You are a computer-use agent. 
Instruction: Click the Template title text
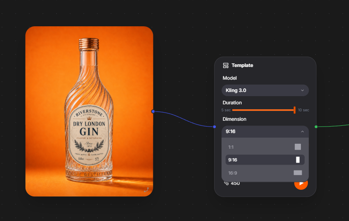pyautogui.click(x=243, y=65)
